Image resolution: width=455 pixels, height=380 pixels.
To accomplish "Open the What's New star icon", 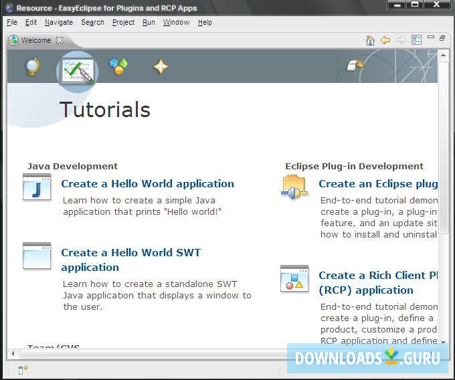I will coord(161,67).
